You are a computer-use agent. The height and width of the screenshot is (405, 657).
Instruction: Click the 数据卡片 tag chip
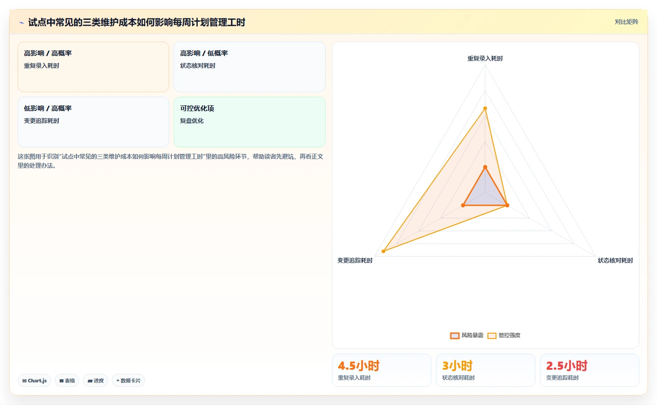[x=128, y=381]
